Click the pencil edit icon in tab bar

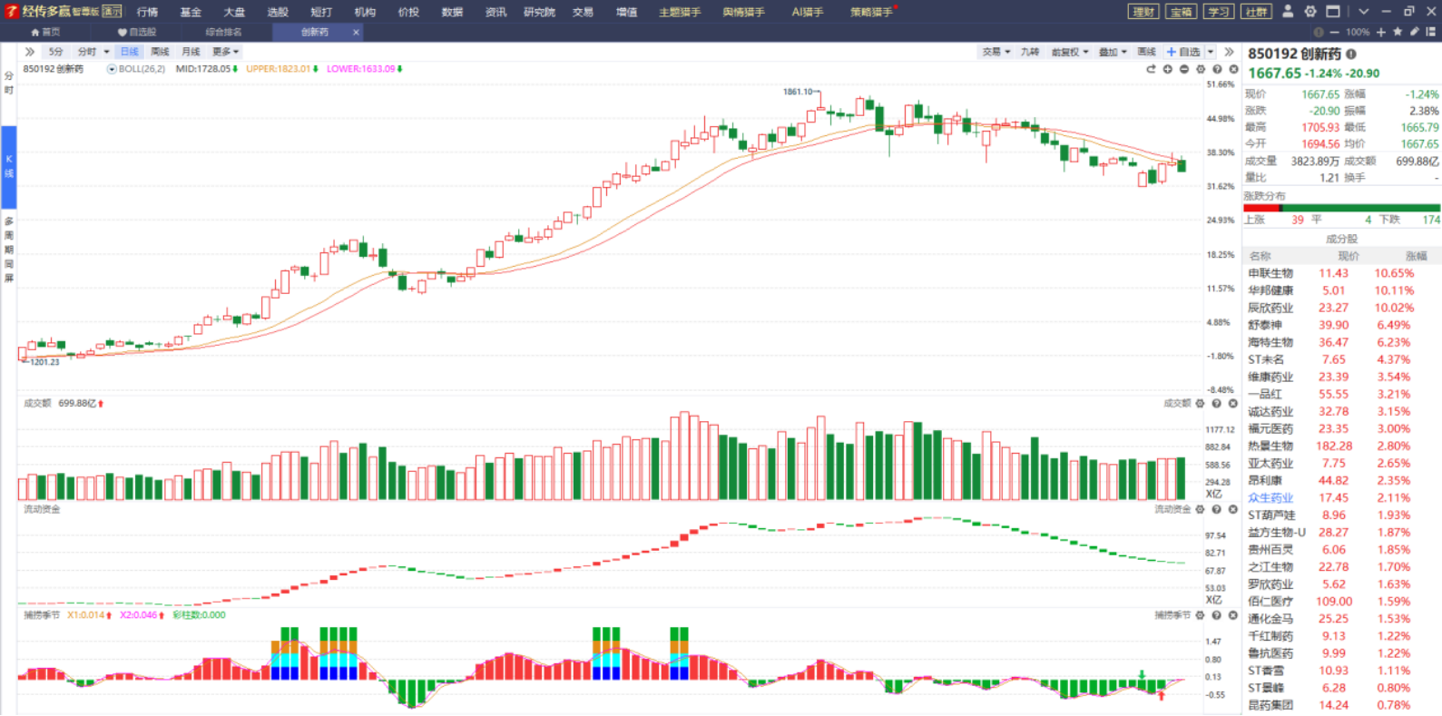1414,32
